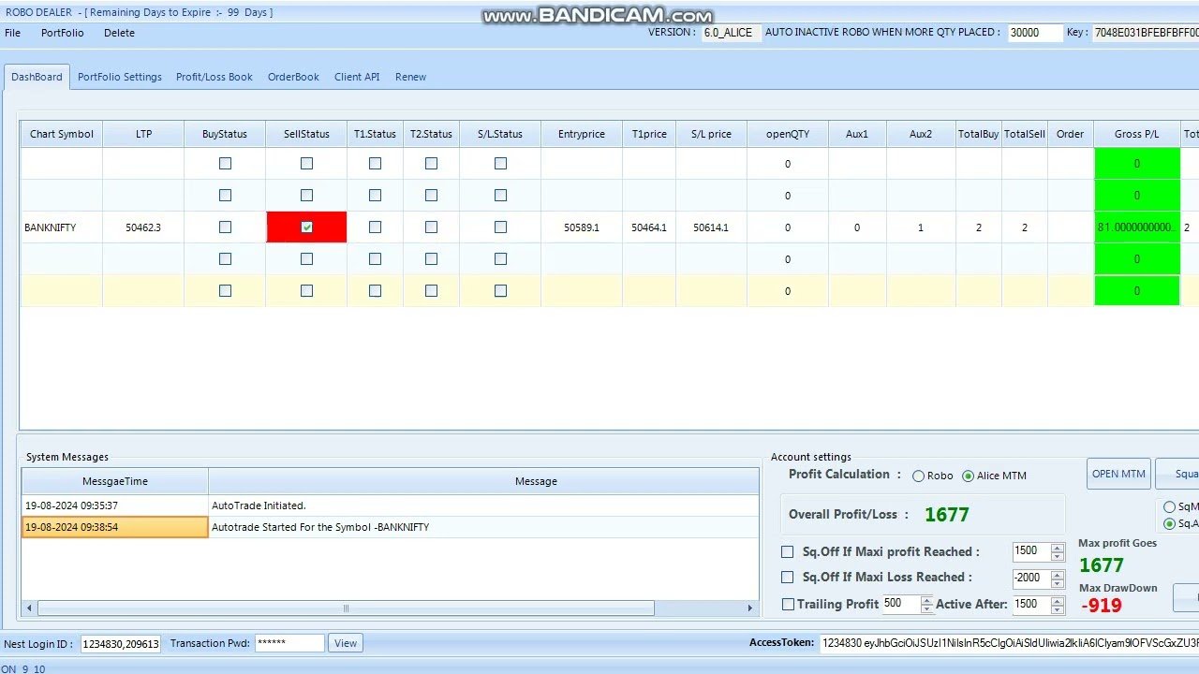Toggle the T1.Status checkbox for BANKNIFTY
This screenshot has height=674, width=1199.
tap(375, 227)
